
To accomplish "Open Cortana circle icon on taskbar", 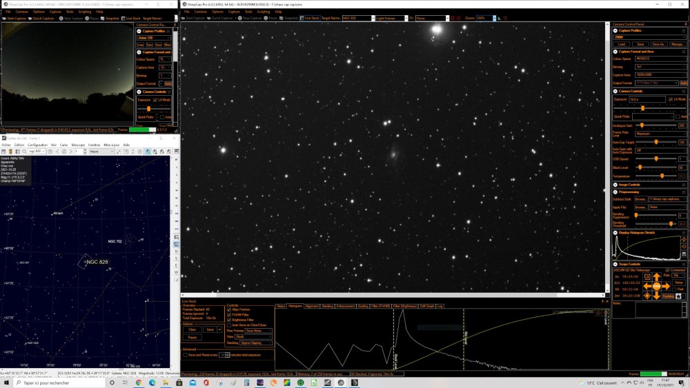I will [112, 382].
